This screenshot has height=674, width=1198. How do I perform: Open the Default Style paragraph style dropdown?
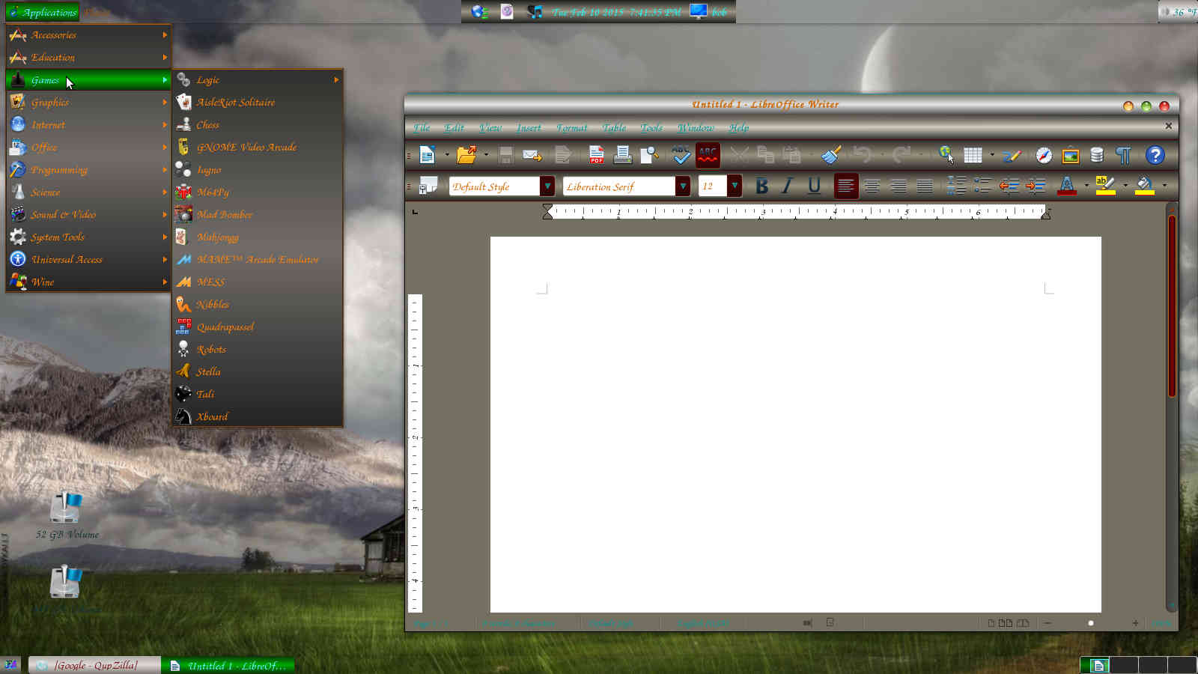[547, 186]
